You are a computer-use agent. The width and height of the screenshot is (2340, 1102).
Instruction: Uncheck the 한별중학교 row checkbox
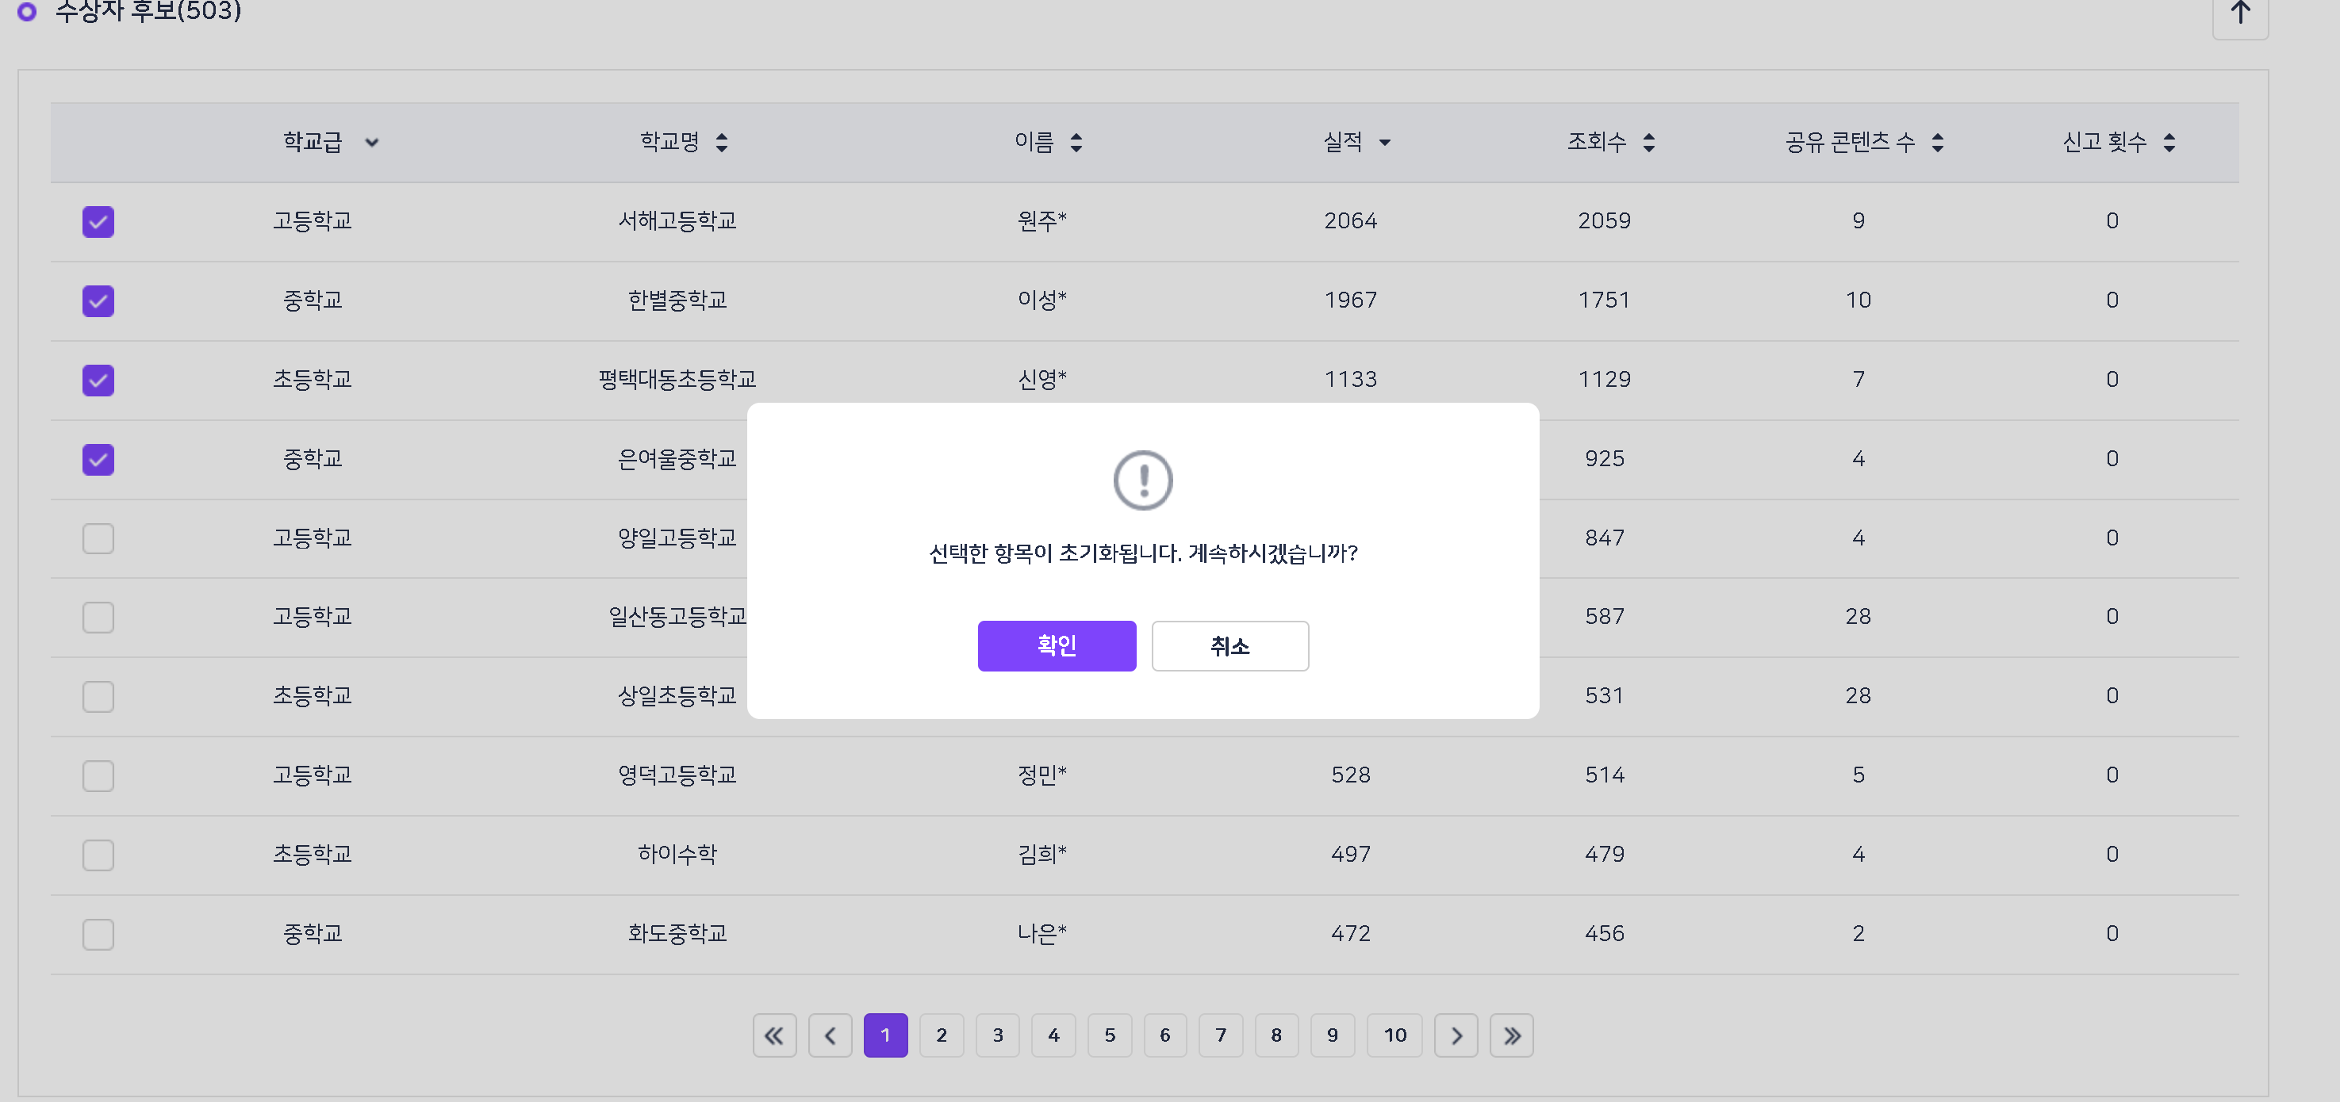pyautogui.click(x=98, y=300)
